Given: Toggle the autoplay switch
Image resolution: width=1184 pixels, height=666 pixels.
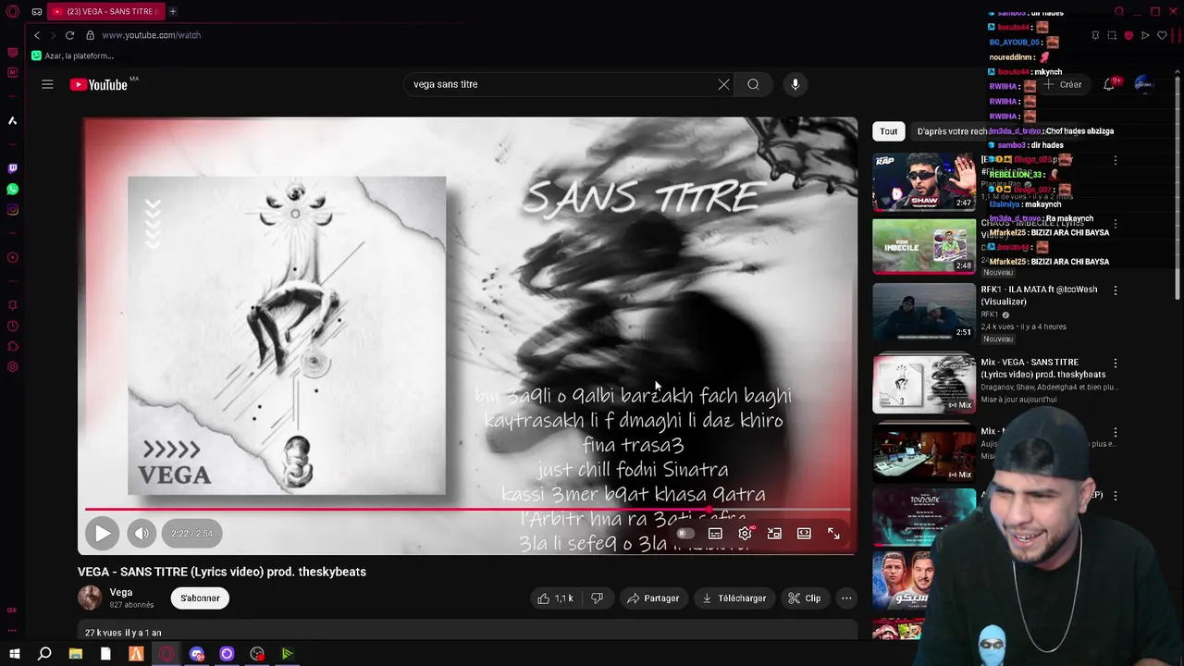Looking at the screenshot, I should click(x=684, y=534).
